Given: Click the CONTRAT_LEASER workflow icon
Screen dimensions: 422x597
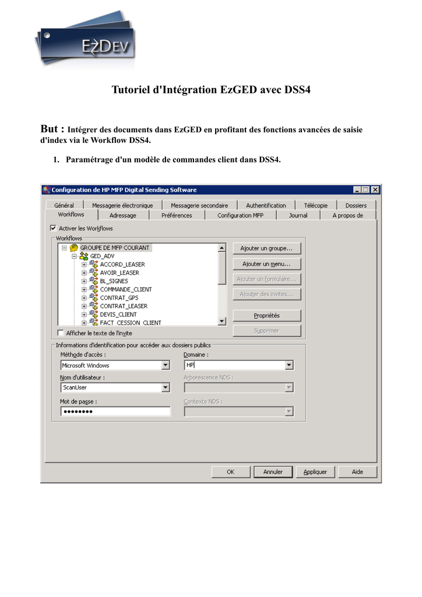Looking at the screenshot, I should 94,306.
